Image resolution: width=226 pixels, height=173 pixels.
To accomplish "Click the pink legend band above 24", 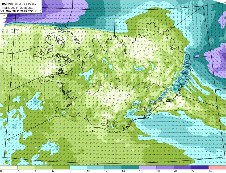I will 217,167.
